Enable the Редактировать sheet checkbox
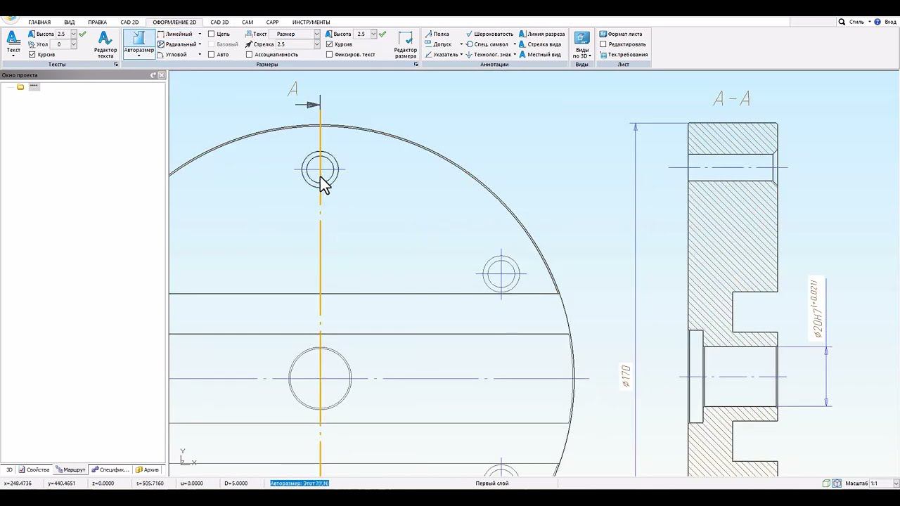 pyautogui.click(x=603, y=44)
